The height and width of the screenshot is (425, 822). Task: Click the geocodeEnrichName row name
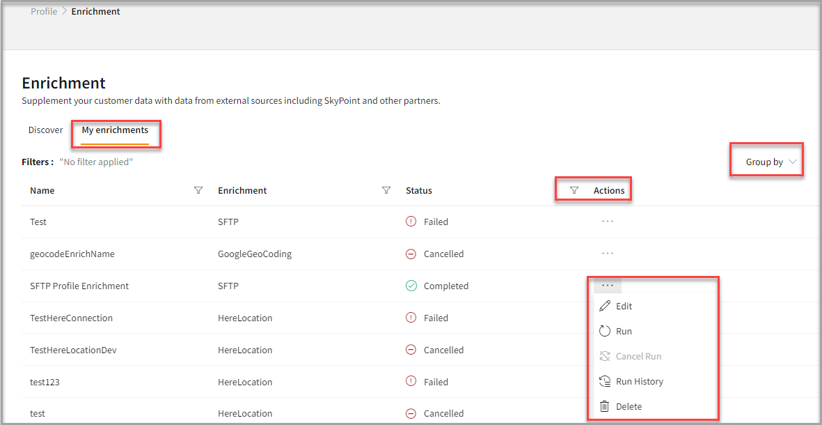pyautogui.click(x=72, y=254)
